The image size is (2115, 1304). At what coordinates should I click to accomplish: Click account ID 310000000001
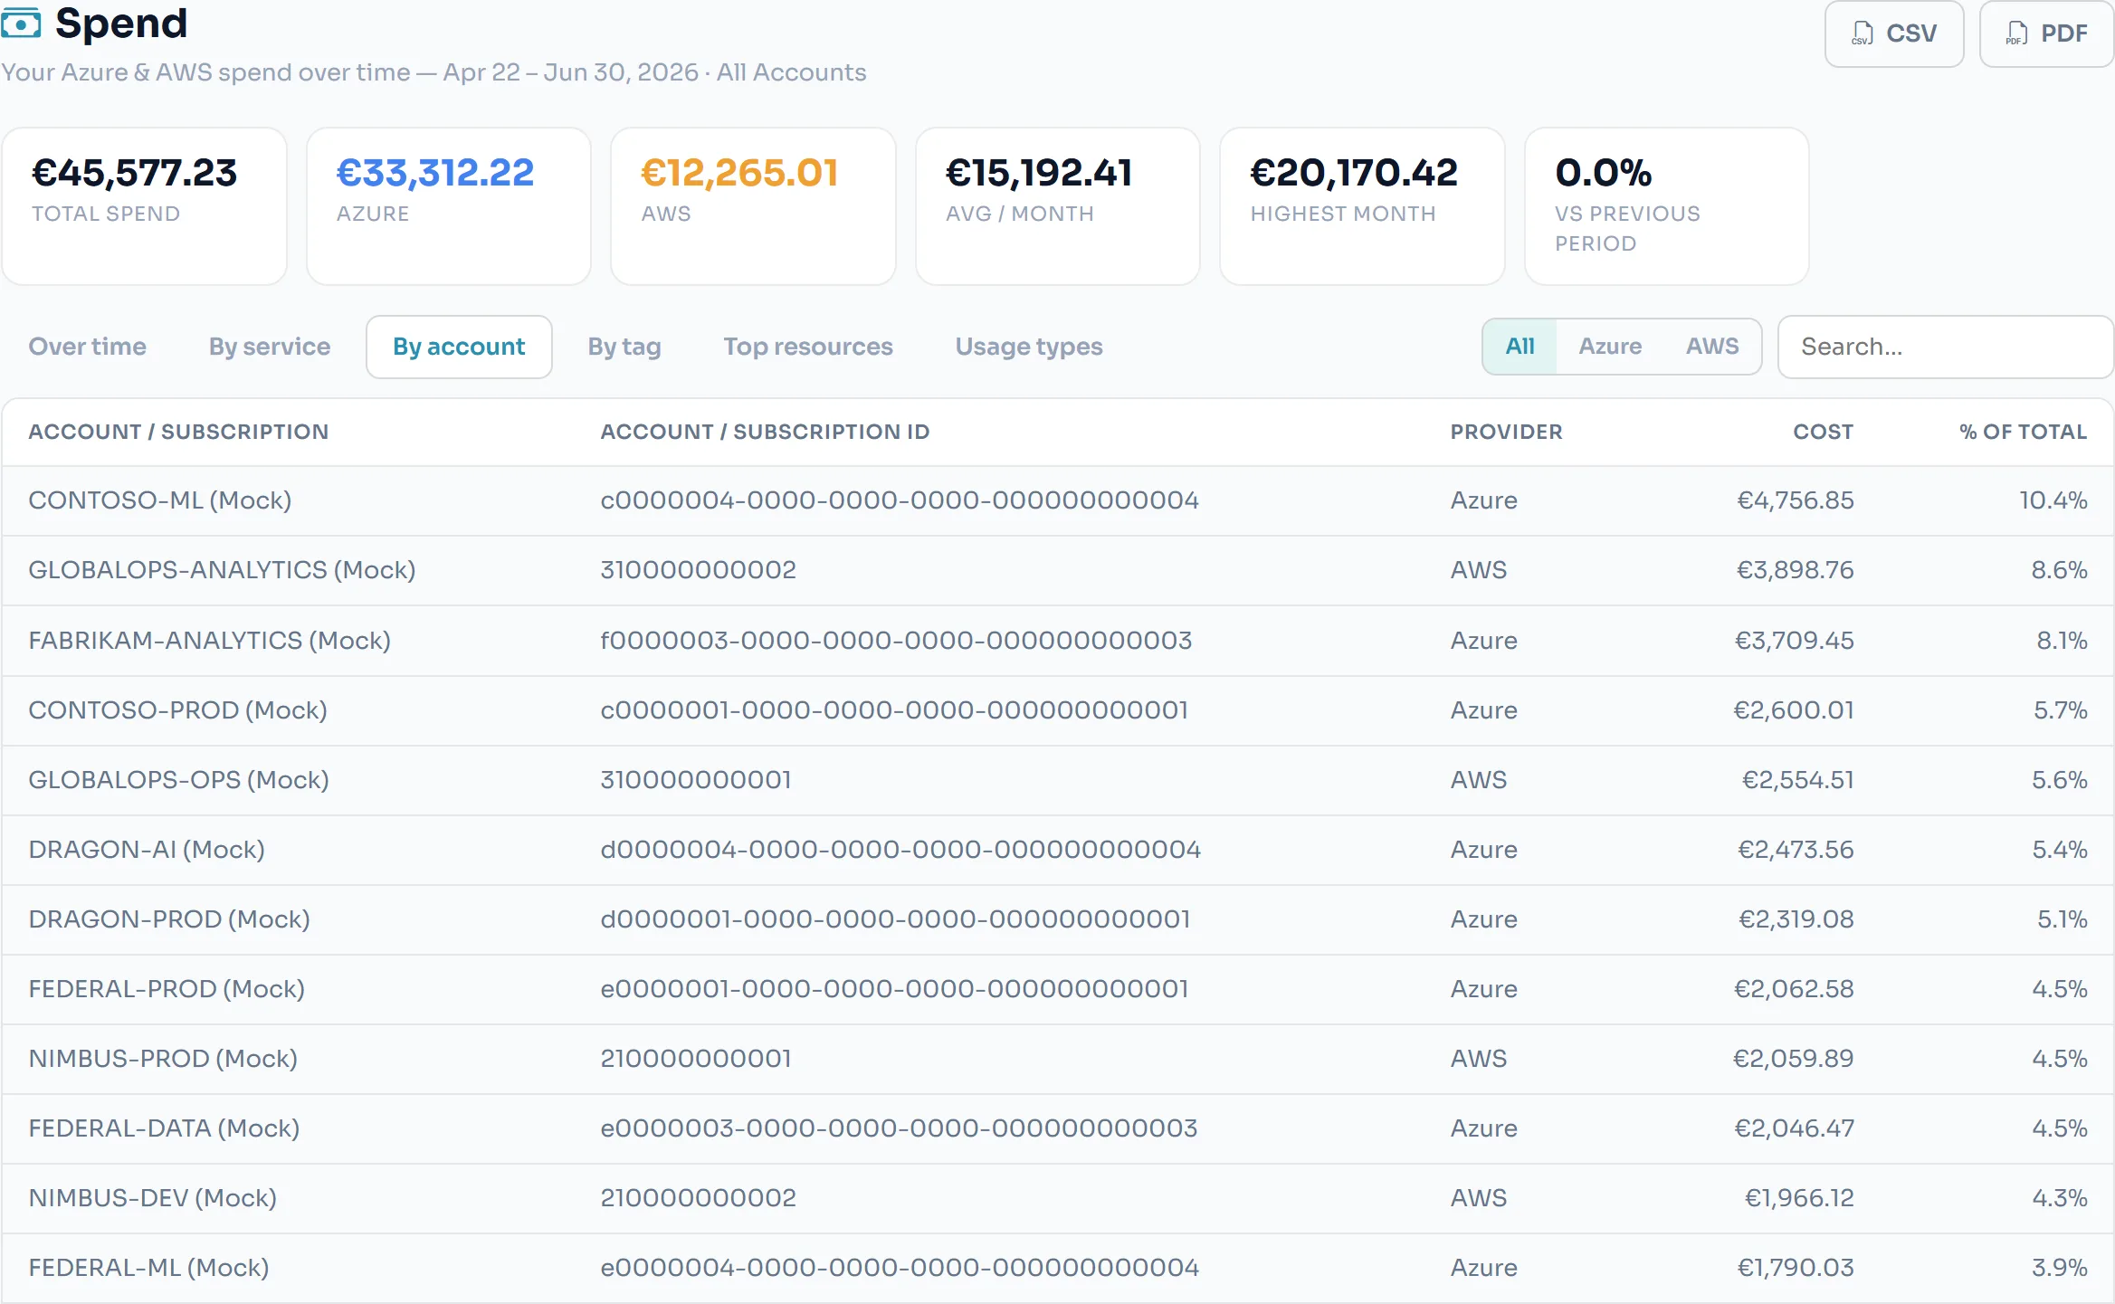pyautogui.click(x=696, y=780)
